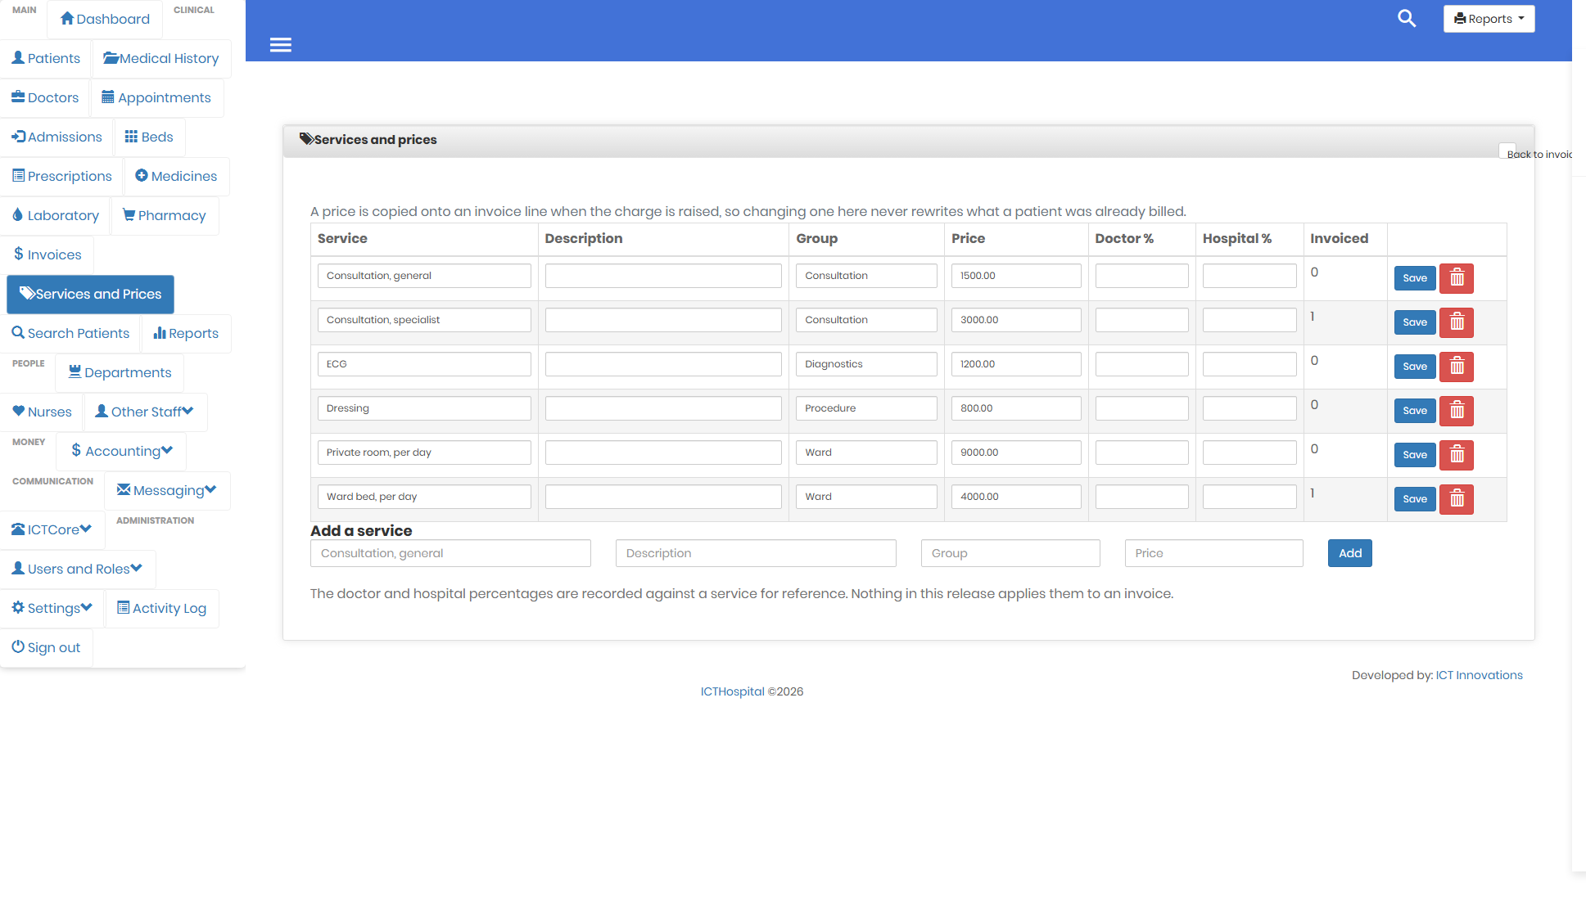This screenshot has width=1586, height=905.
Task: Expand the Other Staff submenu
Action: point(145,412)
